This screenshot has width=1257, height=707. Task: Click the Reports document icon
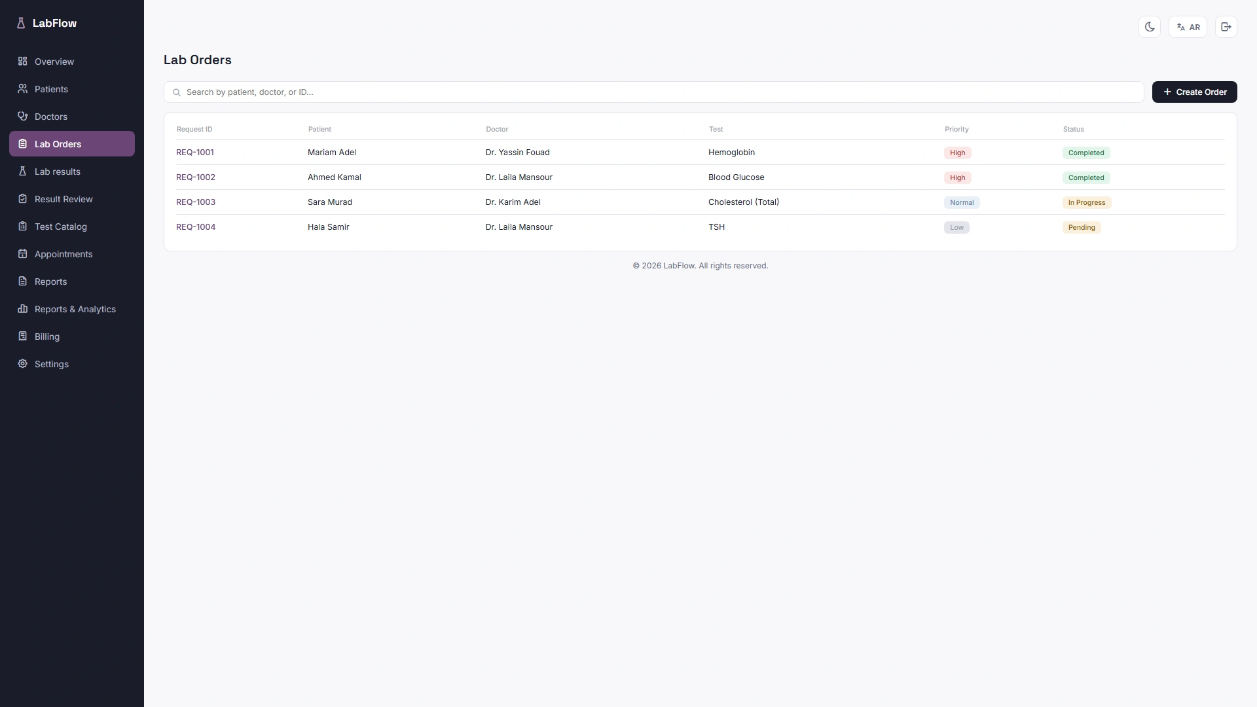pos(22,281)
